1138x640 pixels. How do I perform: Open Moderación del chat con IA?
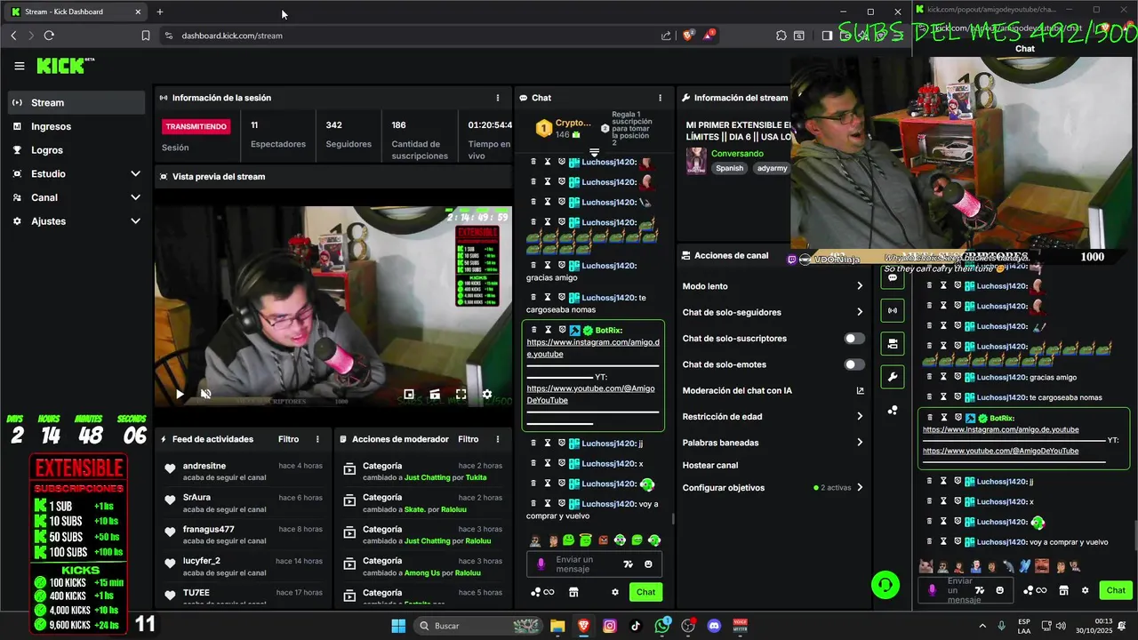pos(773,390)
